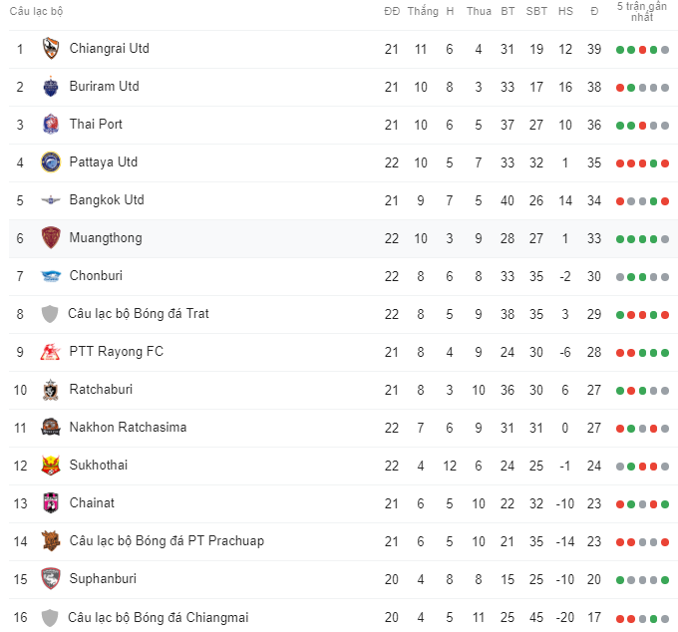Click the Ratchaburi team crest
This screenshot has height=632, width=678.
click(51, 389)
